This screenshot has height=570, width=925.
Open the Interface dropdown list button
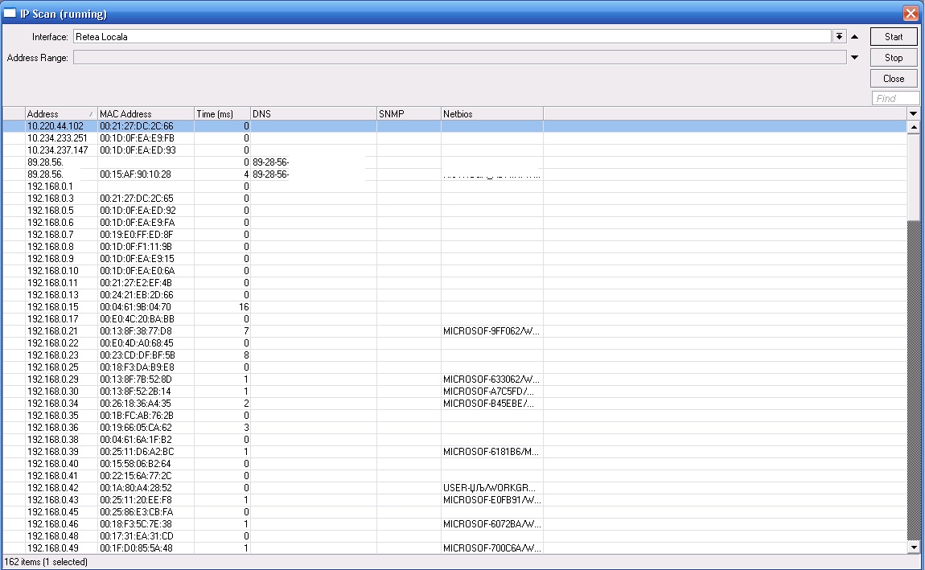click(840, 37)
